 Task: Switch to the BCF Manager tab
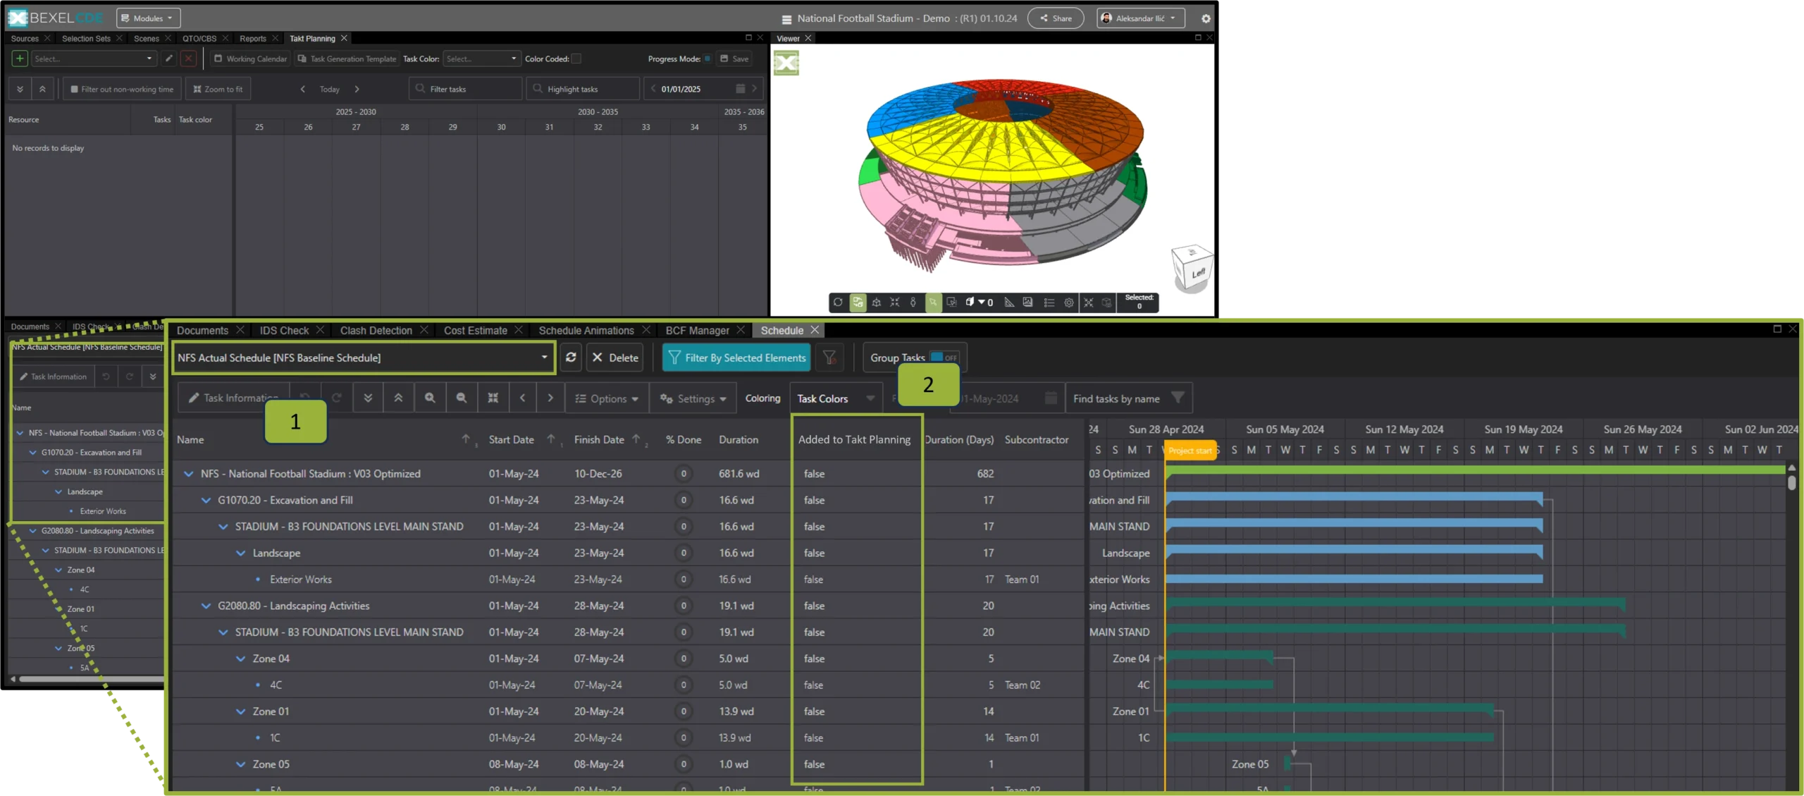(x=697, y=330)
